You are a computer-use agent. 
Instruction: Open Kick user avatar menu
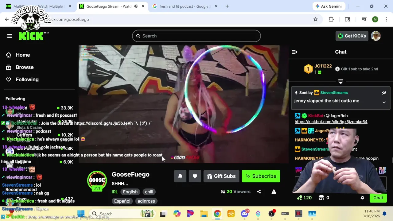(376, 36)
